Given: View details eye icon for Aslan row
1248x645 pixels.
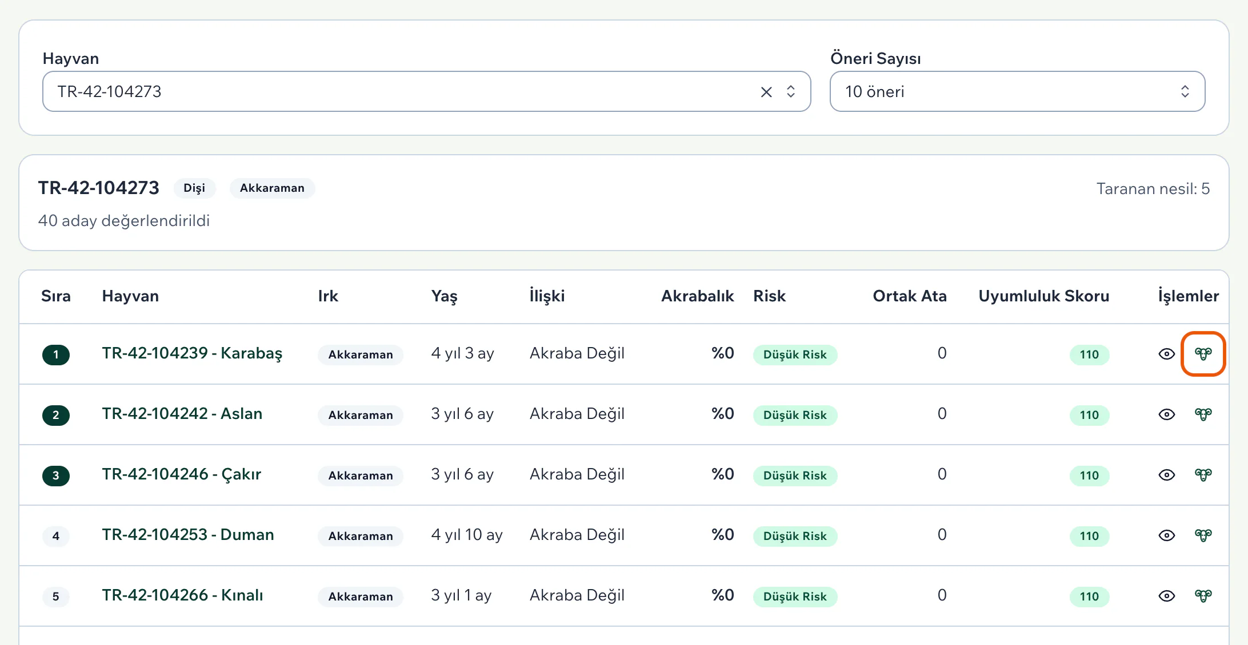Looking at the screenshot, I should point(1166,414).
